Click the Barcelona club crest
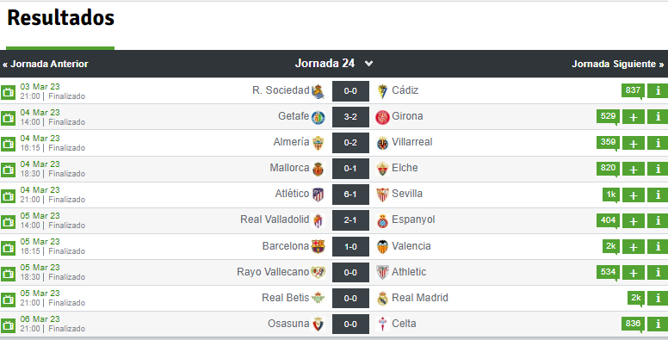The height and width of the screenshot is (340, 668). click(318, 246)
